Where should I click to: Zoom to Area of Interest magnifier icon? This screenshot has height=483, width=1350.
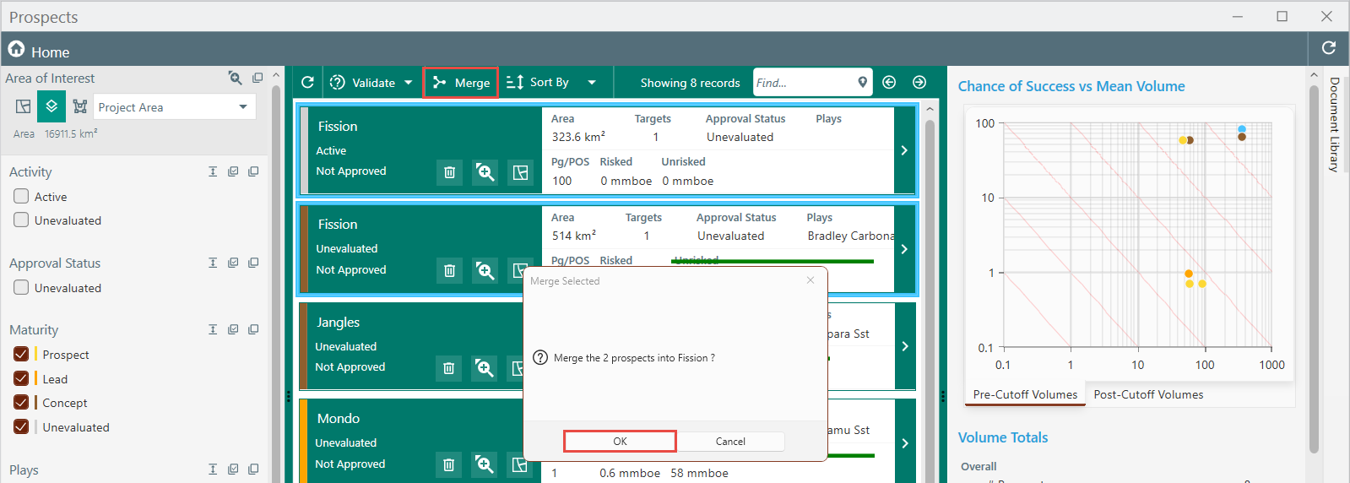click(x=236, y=78)
